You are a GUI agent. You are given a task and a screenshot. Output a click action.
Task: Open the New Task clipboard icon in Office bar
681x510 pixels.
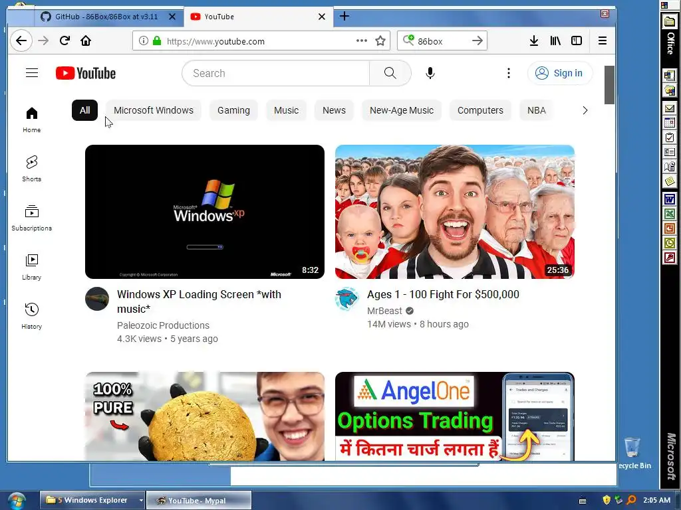click(x=669, y=137)
